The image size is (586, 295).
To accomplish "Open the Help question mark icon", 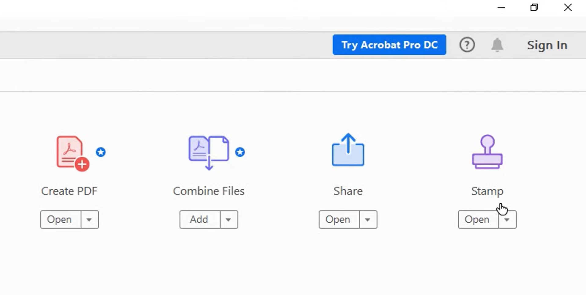I will pos(467,45).
